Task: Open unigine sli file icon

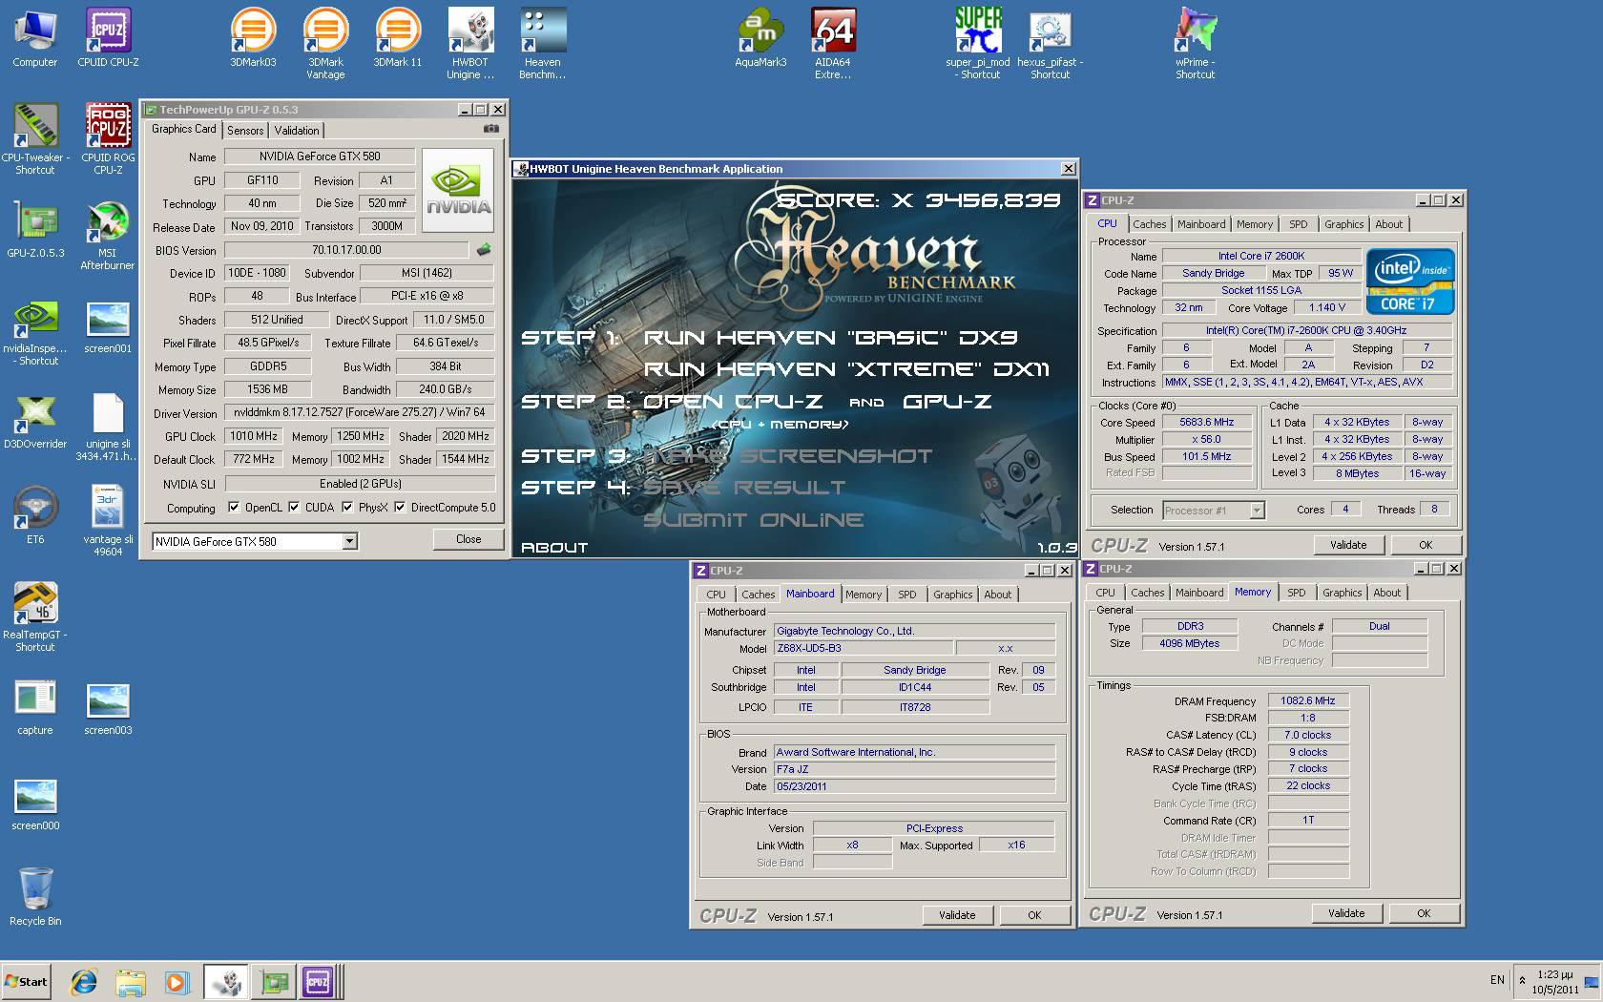Action: point(108,426)
